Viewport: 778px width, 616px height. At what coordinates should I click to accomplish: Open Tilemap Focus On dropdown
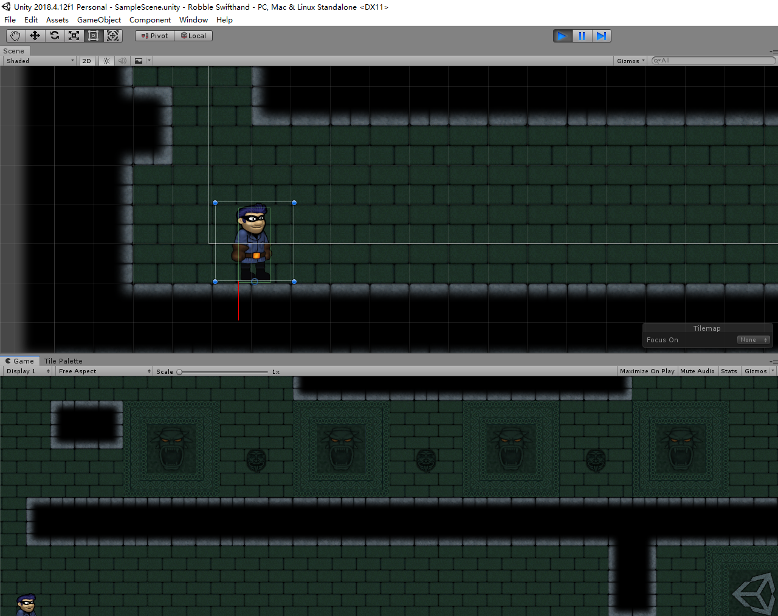[754, 340]
